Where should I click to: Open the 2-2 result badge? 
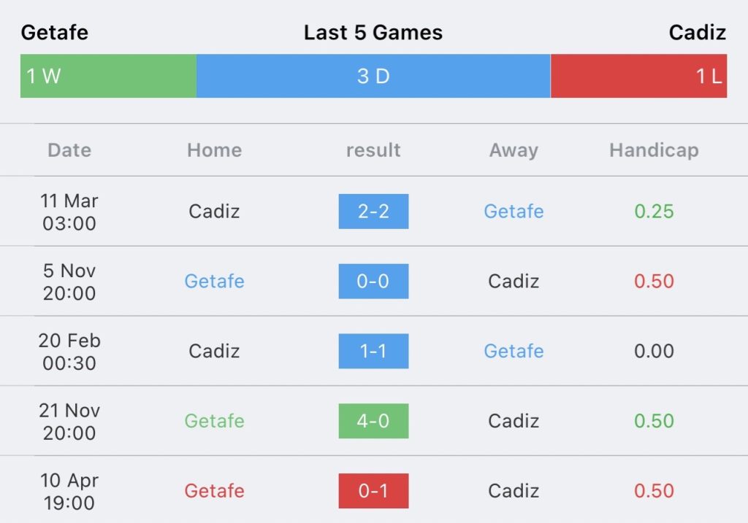point(373,212)
